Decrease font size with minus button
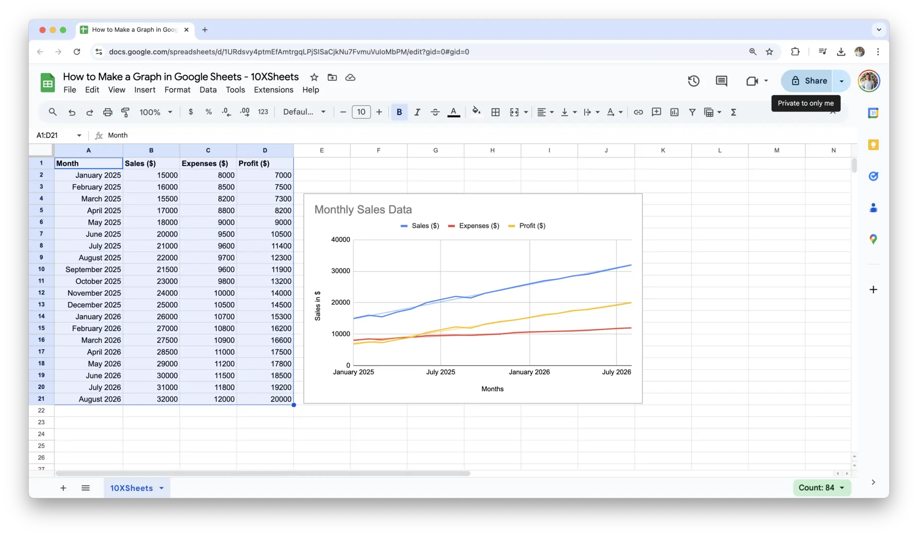The height and width of the screenshot is (536, 918). pos(343,112)
